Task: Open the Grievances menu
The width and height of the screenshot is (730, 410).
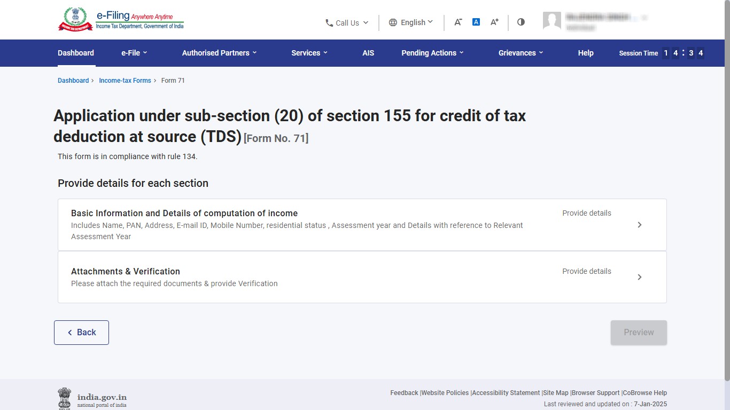Action: tap(521, 53)
